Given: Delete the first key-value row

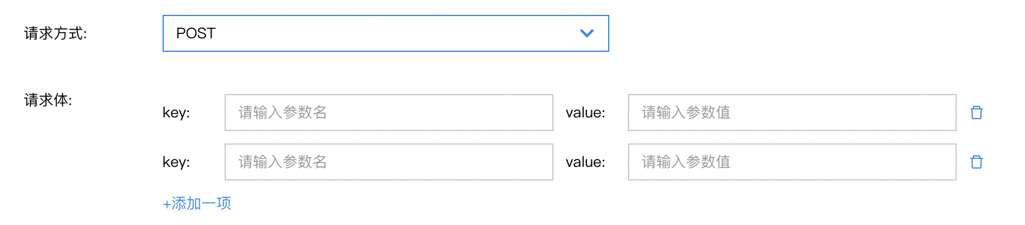Looking at the screenshot, I should (977, 112).
